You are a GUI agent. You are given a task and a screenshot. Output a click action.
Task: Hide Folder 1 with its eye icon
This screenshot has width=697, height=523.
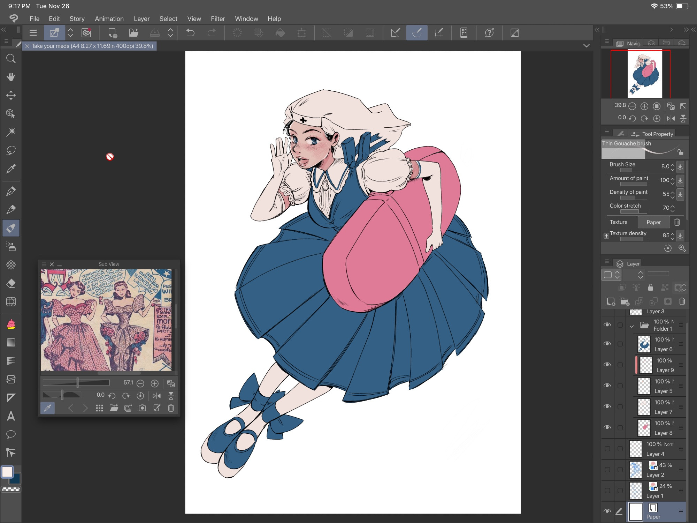click(607, 325)
